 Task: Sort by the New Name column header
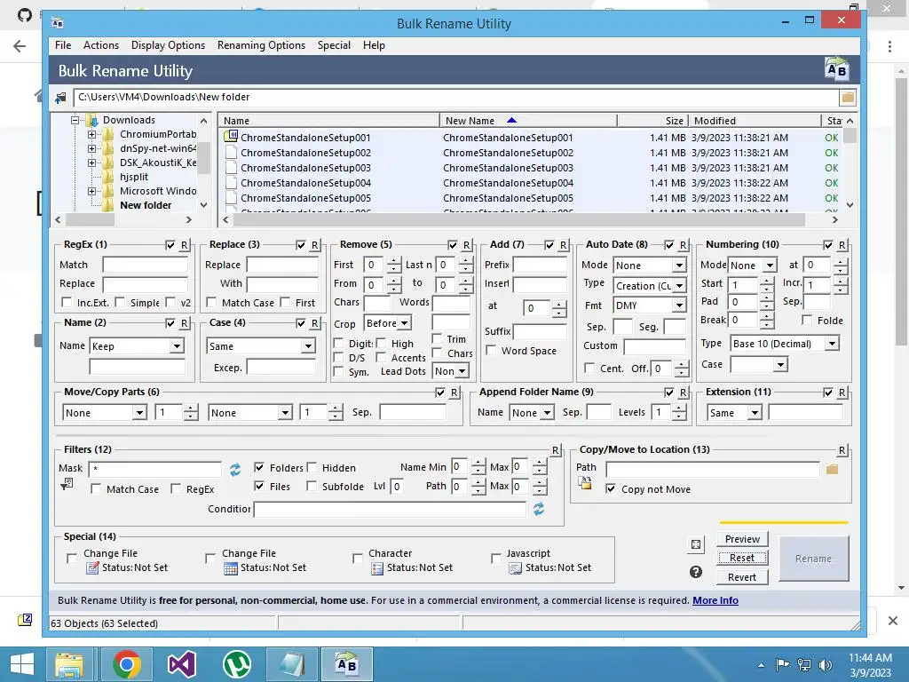click(527, 121)
